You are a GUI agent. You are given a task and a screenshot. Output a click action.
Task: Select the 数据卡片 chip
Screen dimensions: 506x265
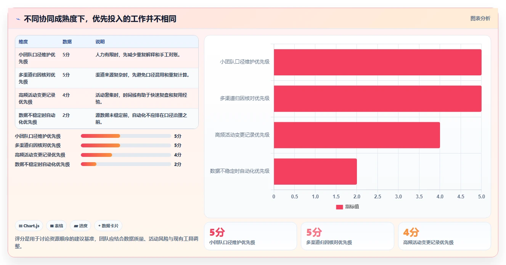pos(108,226)
